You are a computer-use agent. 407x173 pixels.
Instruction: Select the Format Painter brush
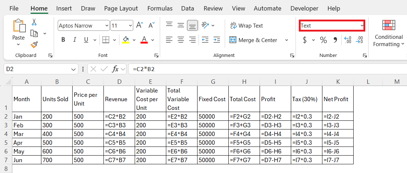pyautogui.click(x=34, y=45)
